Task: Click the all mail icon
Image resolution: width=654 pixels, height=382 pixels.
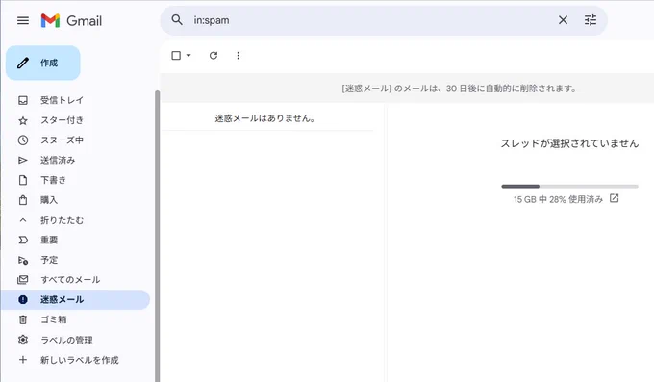Action: click(x=23, y=280)
